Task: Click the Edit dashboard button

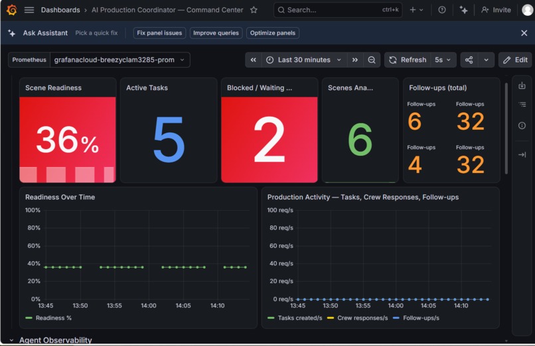Action: click(515, 60)
